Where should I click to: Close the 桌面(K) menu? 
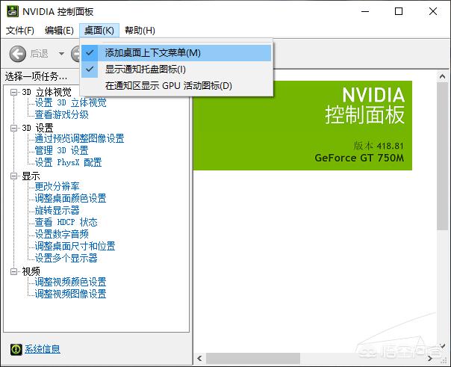[99, 30]
